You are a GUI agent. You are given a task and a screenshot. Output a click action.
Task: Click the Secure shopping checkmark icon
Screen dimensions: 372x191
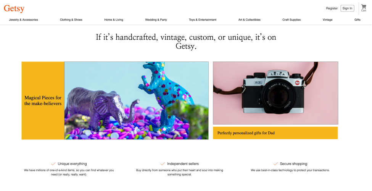275,164
